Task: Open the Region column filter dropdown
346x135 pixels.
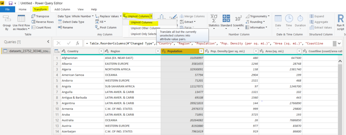Action: tap(158, 51)
